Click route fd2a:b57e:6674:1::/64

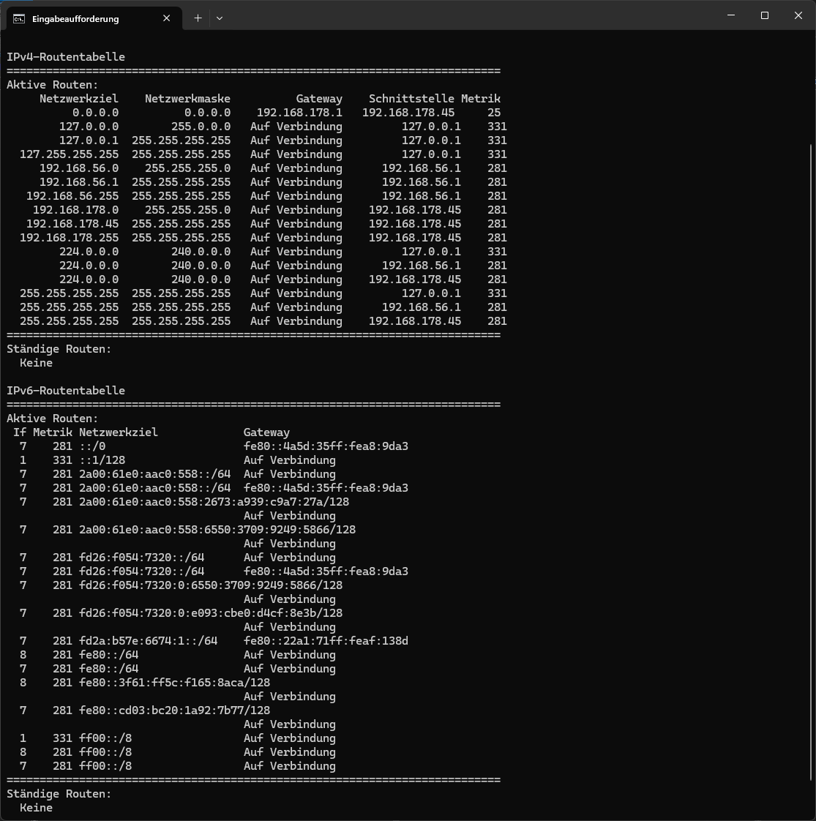(149, 641)
